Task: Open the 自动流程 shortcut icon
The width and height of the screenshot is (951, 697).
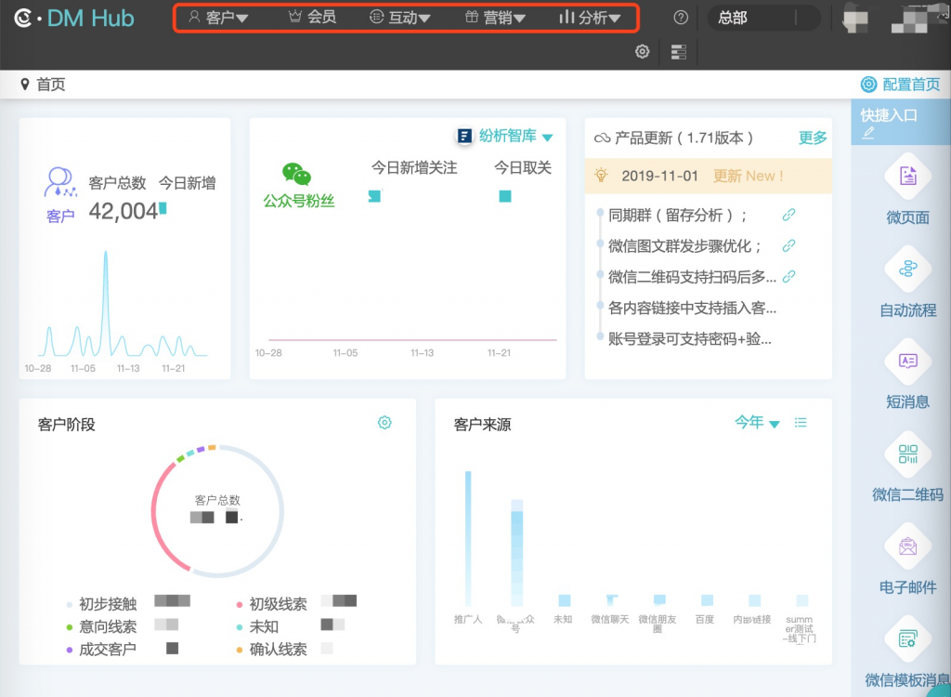Action: (x=907, y=269)
